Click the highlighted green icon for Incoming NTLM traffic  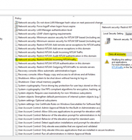16,60
